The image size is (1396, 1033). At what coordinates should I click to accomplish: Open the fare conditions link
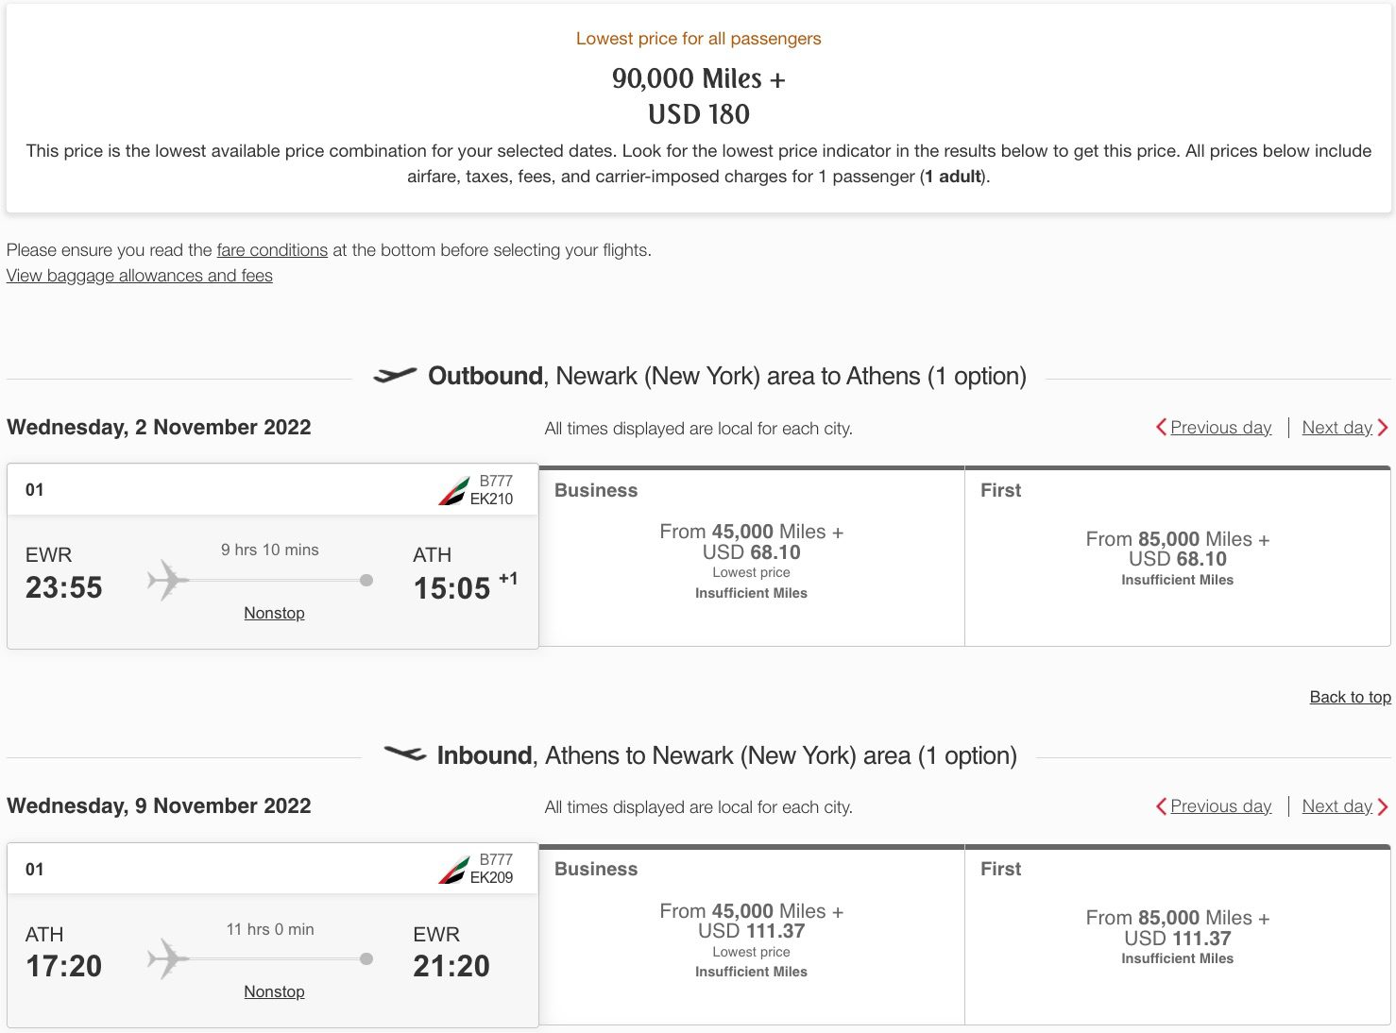[272, 250]
